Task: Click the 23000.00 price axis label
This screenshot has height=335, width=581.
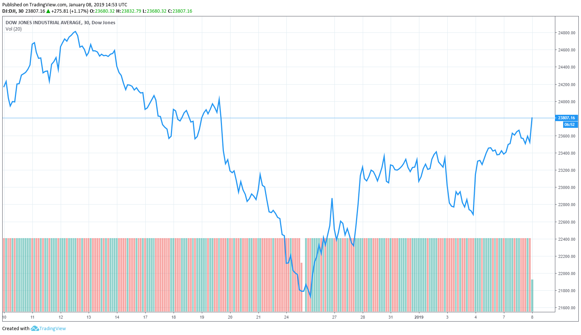Action: click(566, 187)
